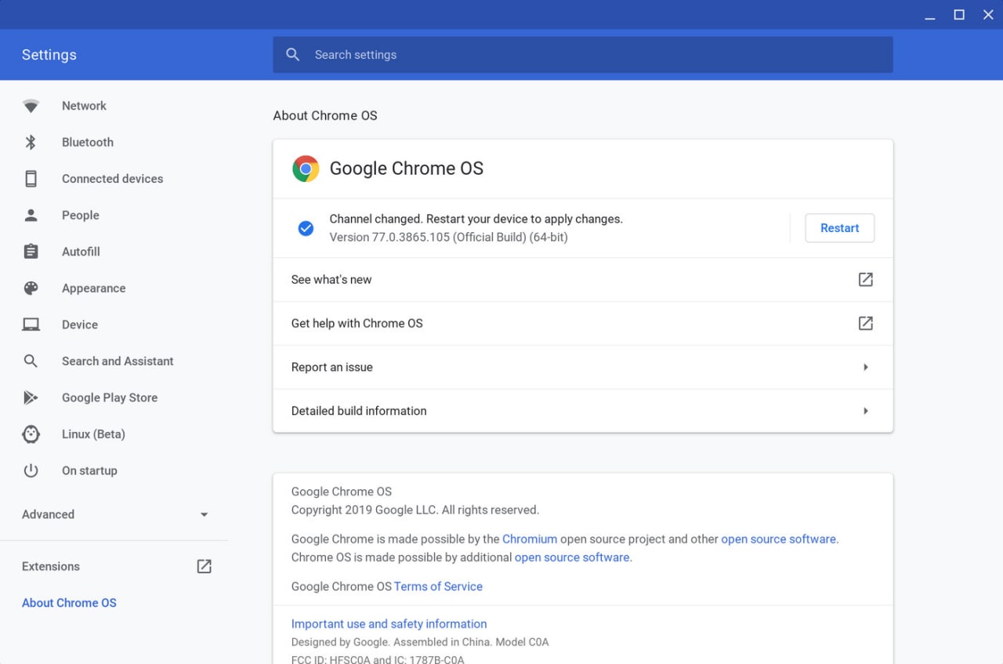Click the Settings title in header
Viewport: 1003px width, 664px height.
point(49,55)
